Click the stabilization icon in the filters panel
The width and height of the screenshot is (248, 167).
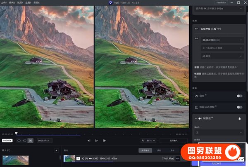coord(196,96)
